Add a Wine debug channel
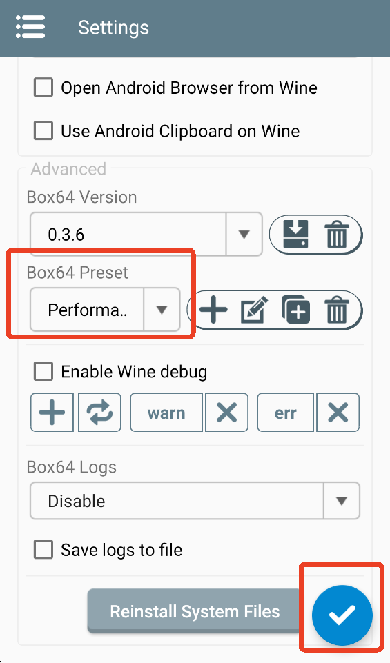The image size is (390, 663). pyautogui.click(x=52, y=413)
